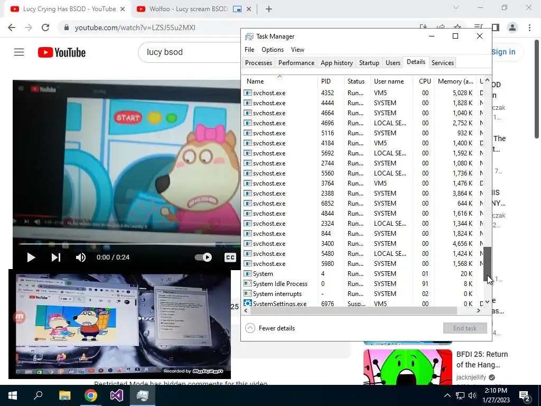The height and width of the screenshot is (406, 541).
Task: Open the Task Manager View menu
Action: coord(297,50)
